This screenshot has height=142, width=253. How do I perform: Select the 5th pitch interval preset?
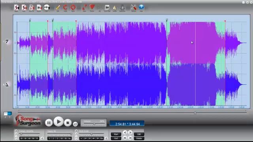[x=98, y=138]
